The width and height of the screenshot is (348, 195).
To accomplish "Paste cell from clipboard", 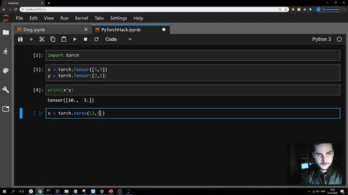I will pyautogui.click(x=64, y=40).
